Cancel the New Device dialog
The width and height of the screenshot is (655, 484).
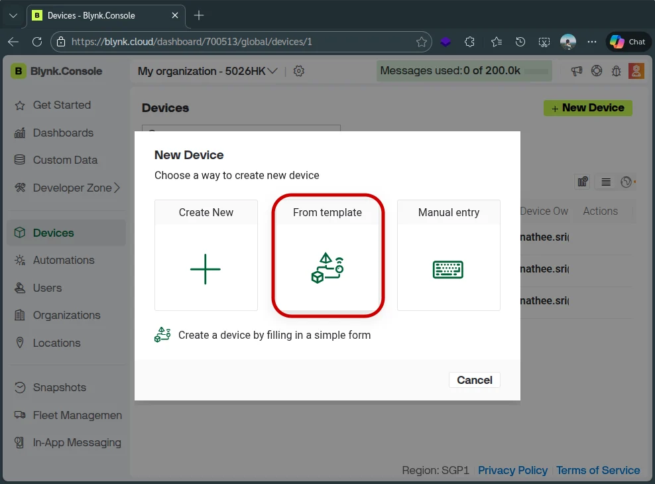474,380
